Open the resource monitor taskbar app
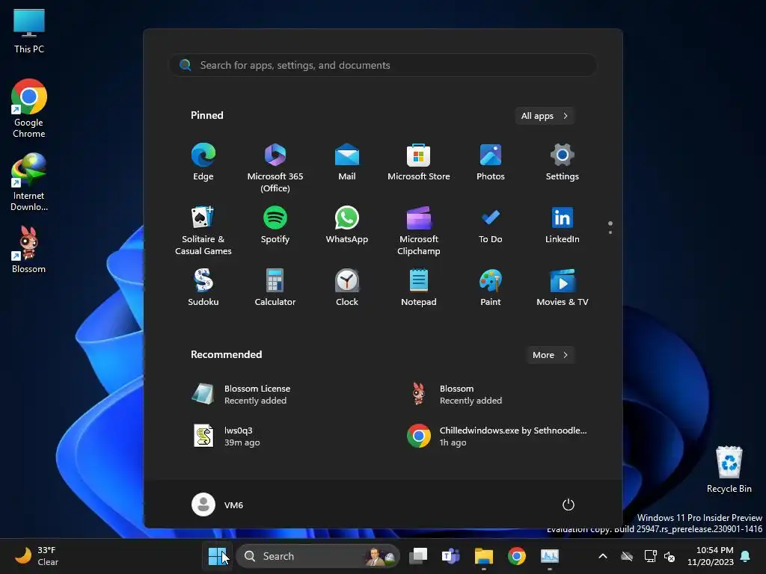766x574 pixels. [550, 556]
